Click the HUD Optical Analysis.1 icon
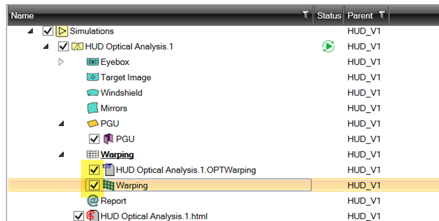This screenshot has width=439, height=221. tap(77, 47)
